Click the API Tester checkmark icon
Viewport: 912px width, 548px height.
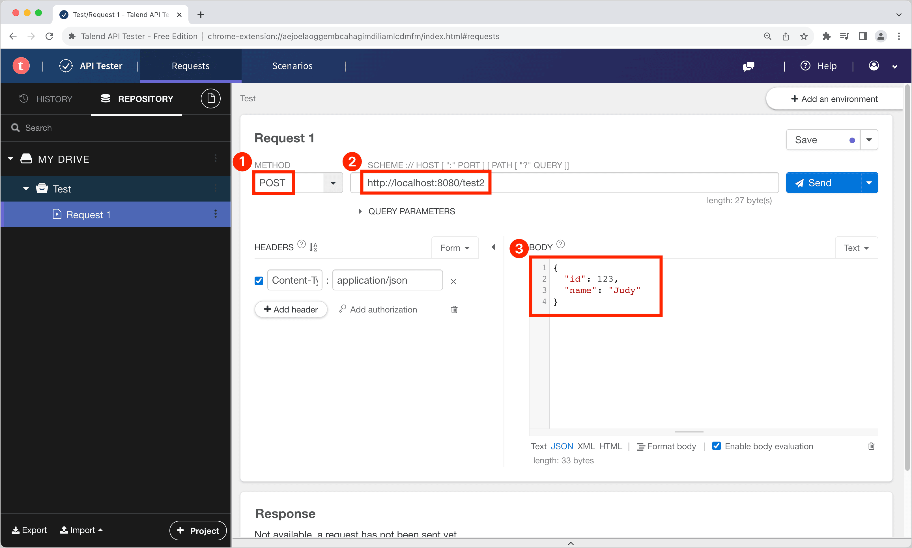click(66, 66)
